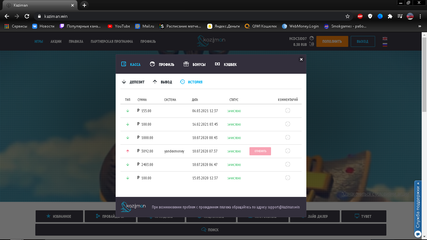
Task: Open the Акции menu item
Action: click(x=56, y=42)
